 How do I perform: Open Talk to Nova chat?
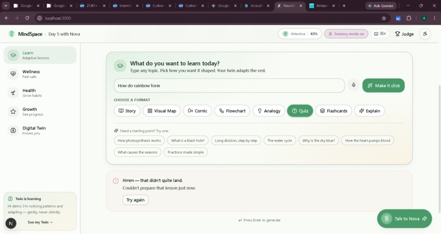pyautogui.click(x=404, y=219)
